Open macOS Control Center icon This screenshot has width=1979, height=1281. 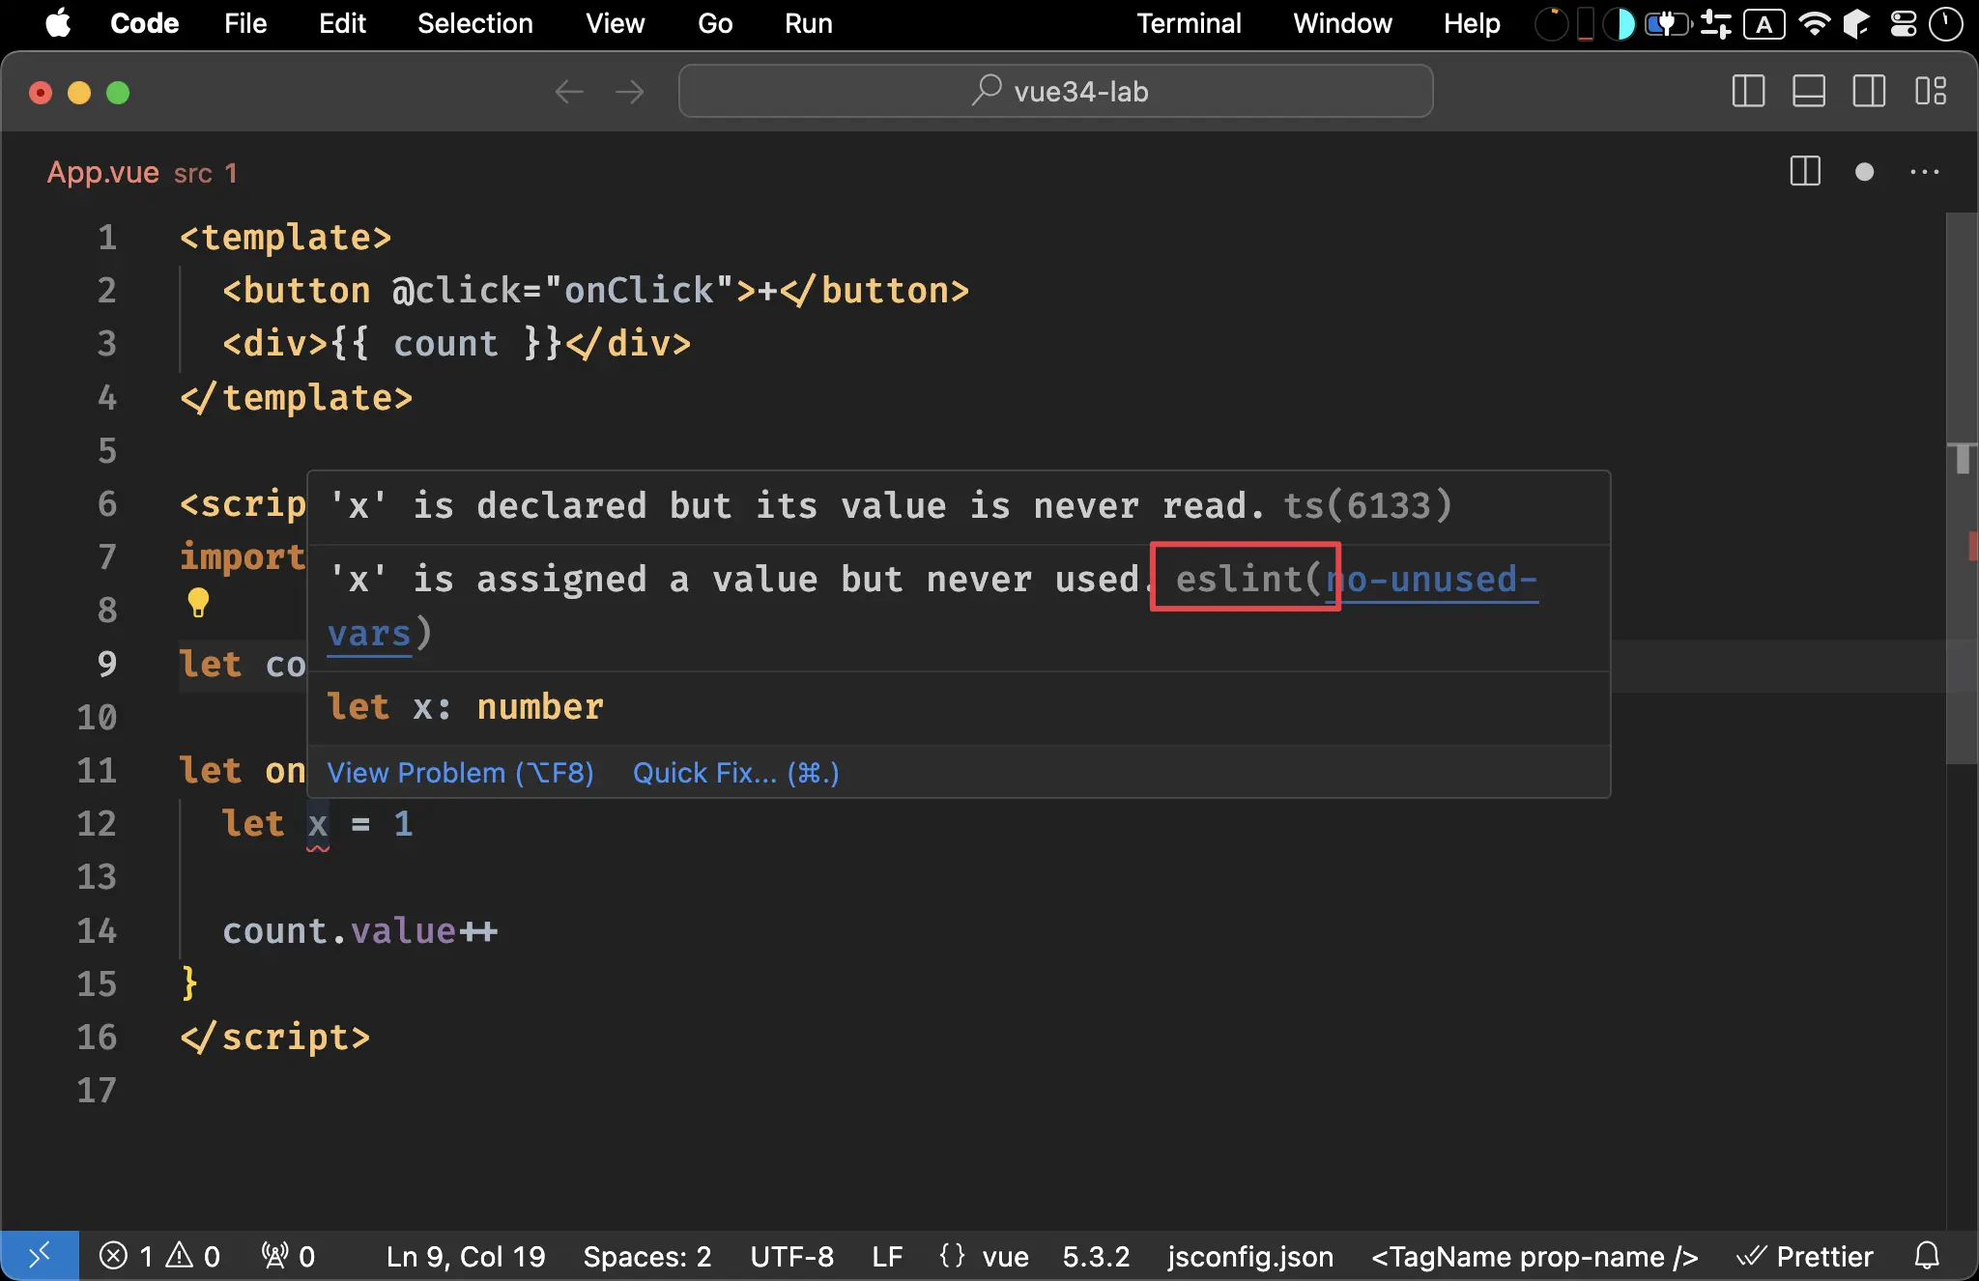click(x=1904, y=23)
